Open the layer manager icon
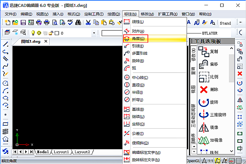Screen dimensions: 246x164 click(x=7, y=33)
